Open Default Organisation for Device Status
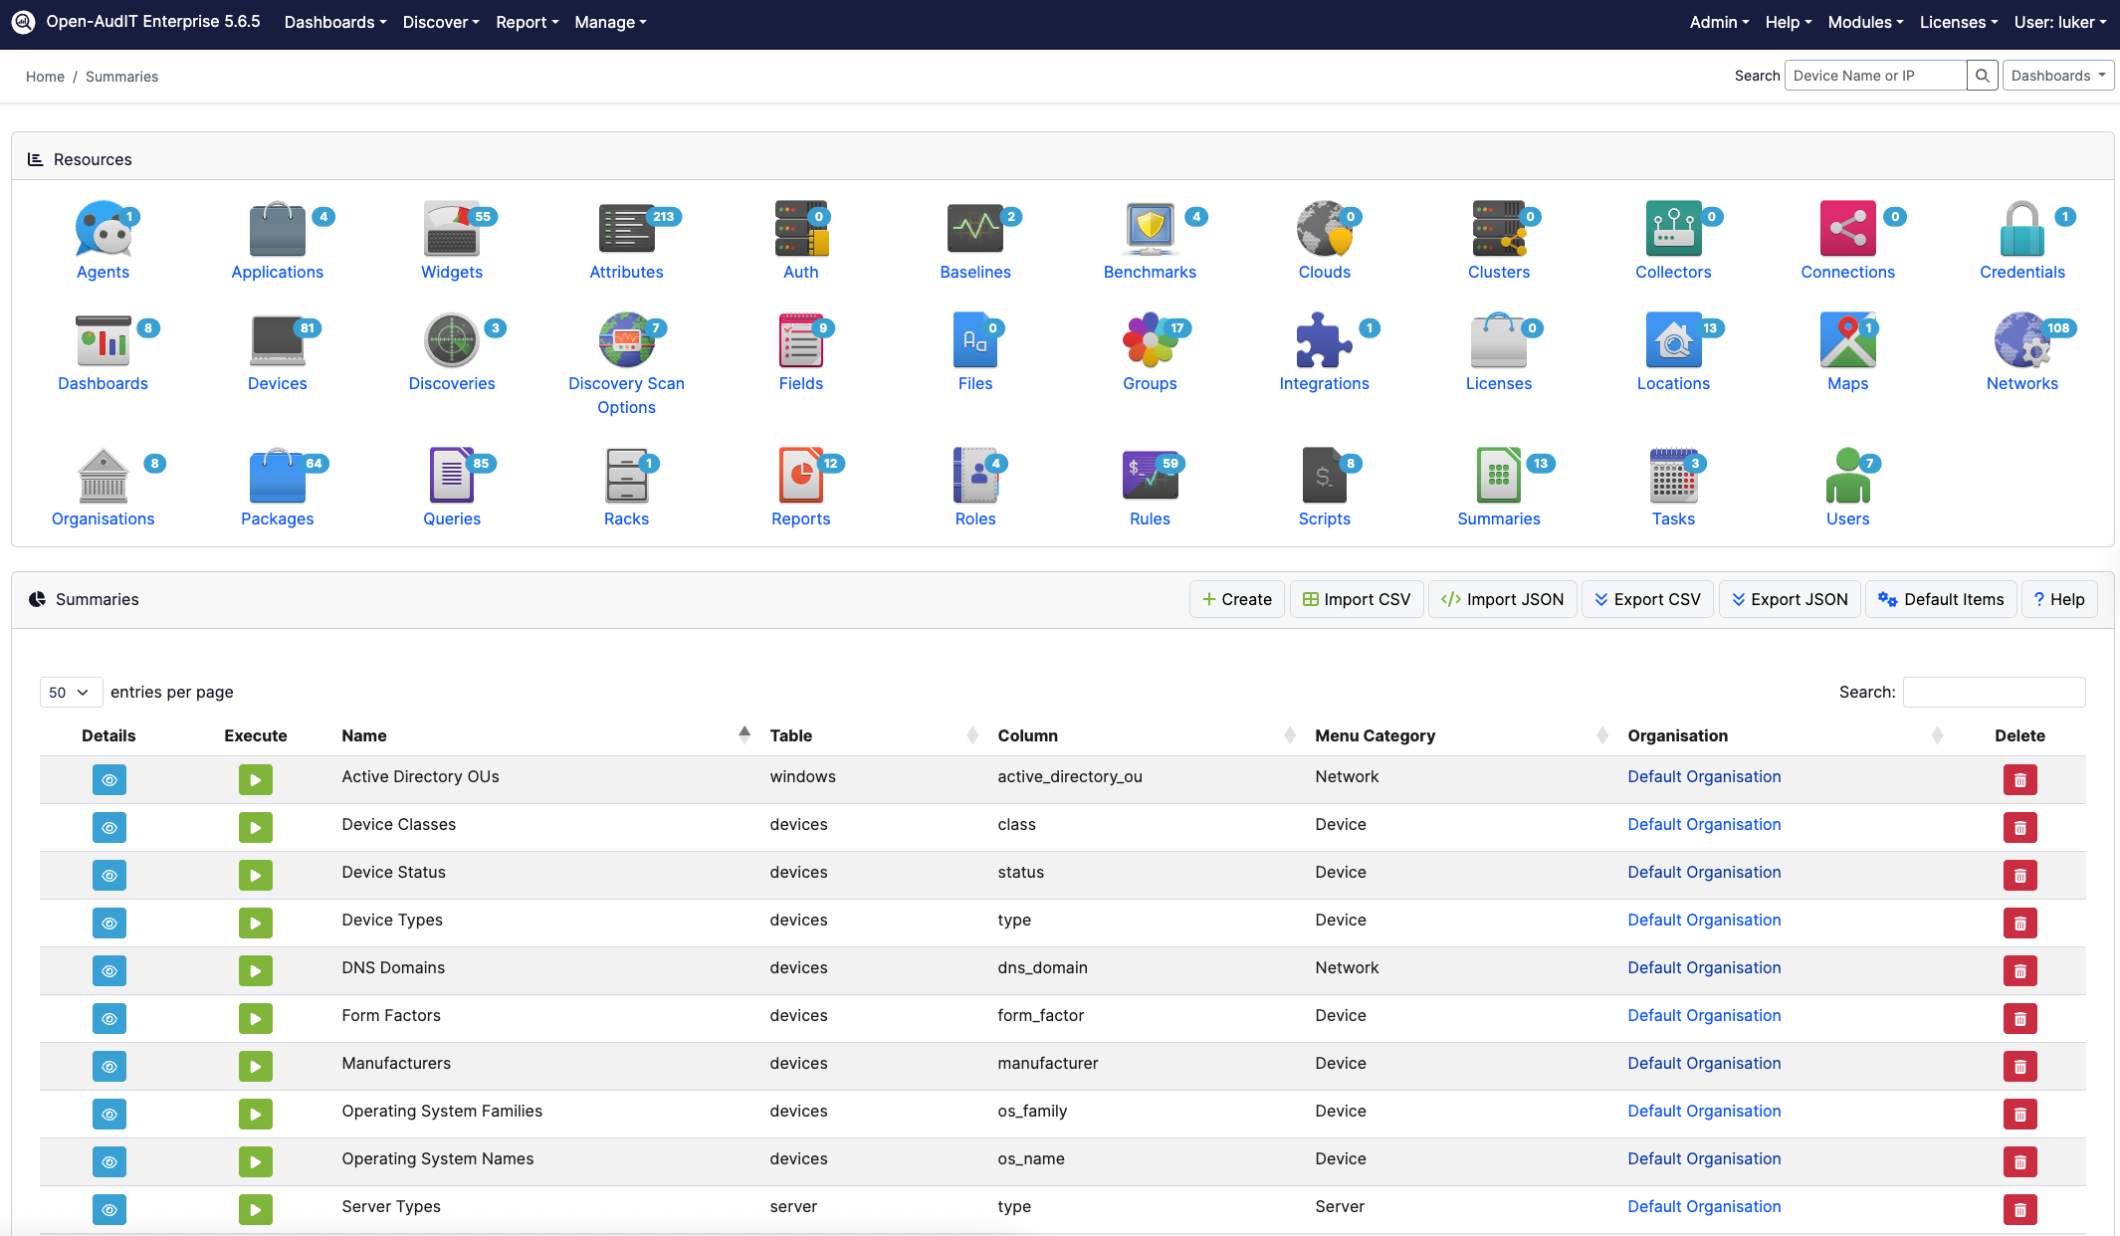Screen dimensions: 2120x1236 pos(1703,872)
